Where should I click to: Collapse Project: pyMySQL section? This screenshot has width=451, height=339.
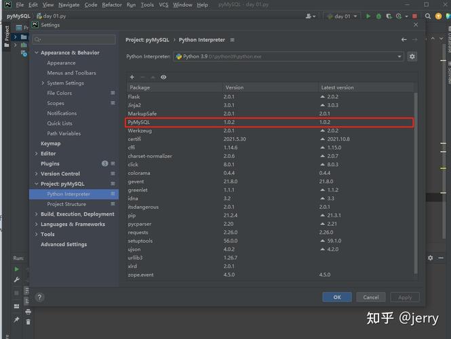[x=36, y=184]
